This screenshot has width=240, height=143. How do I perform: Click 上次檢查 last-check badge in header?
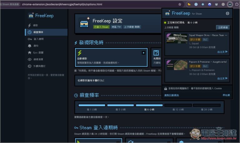(x=132, y=27)
